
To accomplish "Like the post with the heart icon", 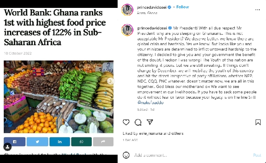I will (126, 122).
